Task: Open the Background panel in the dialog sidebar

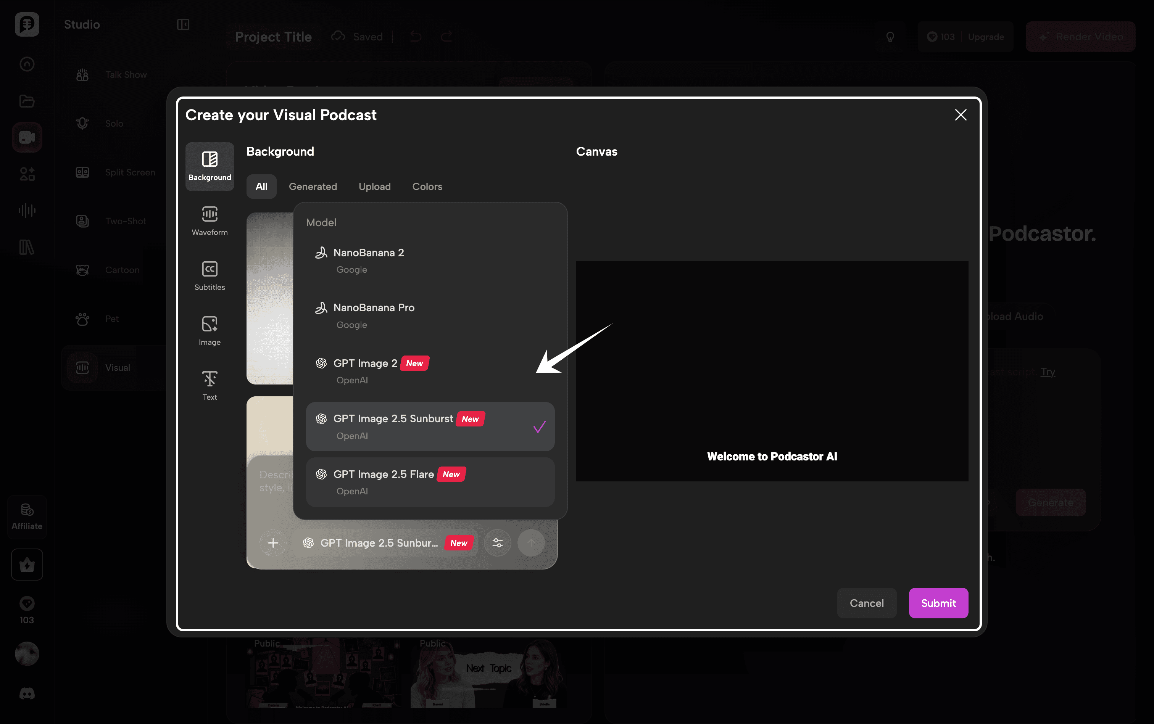Action: pyautogui.click(x=210, y=167)
